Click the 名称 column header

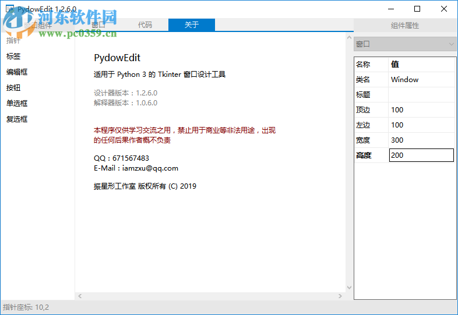pos(372,64)
